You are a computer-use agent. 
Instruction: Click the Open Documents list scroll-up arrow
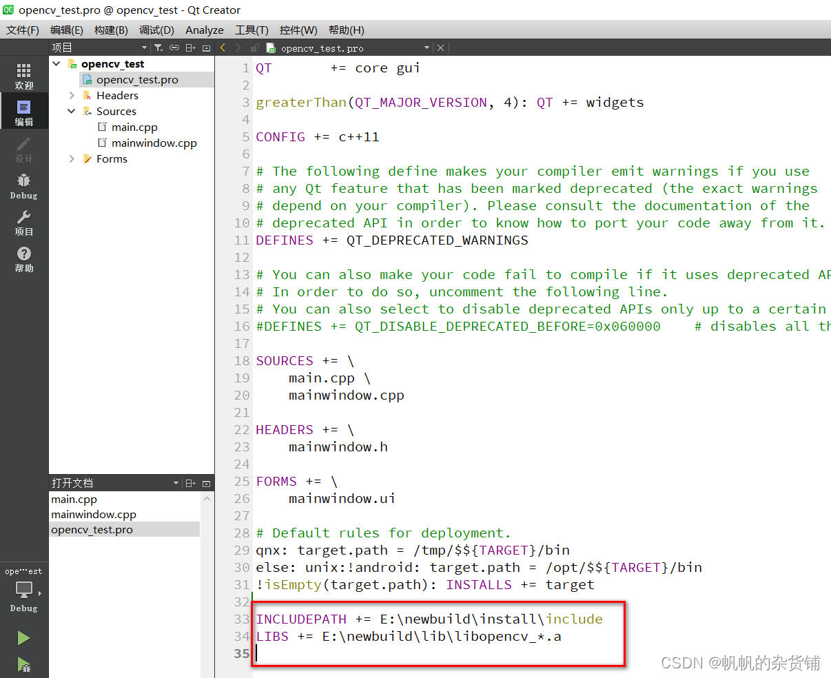click(x=207, y=498)
